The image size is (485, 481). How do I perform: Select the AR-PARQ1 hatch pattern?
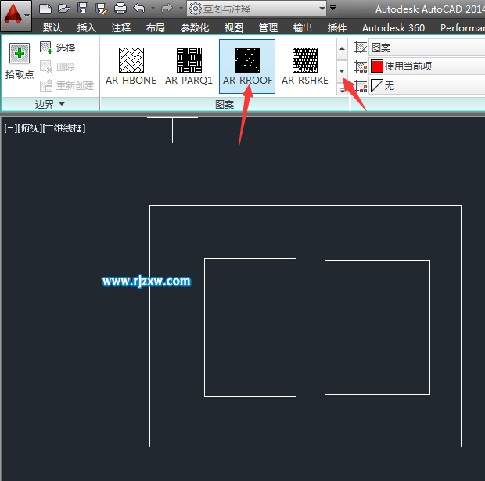(x=189, y=66)
